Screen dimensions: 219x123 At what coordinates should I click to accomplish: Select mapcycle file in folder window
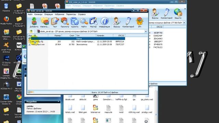[x=108, y=109]
